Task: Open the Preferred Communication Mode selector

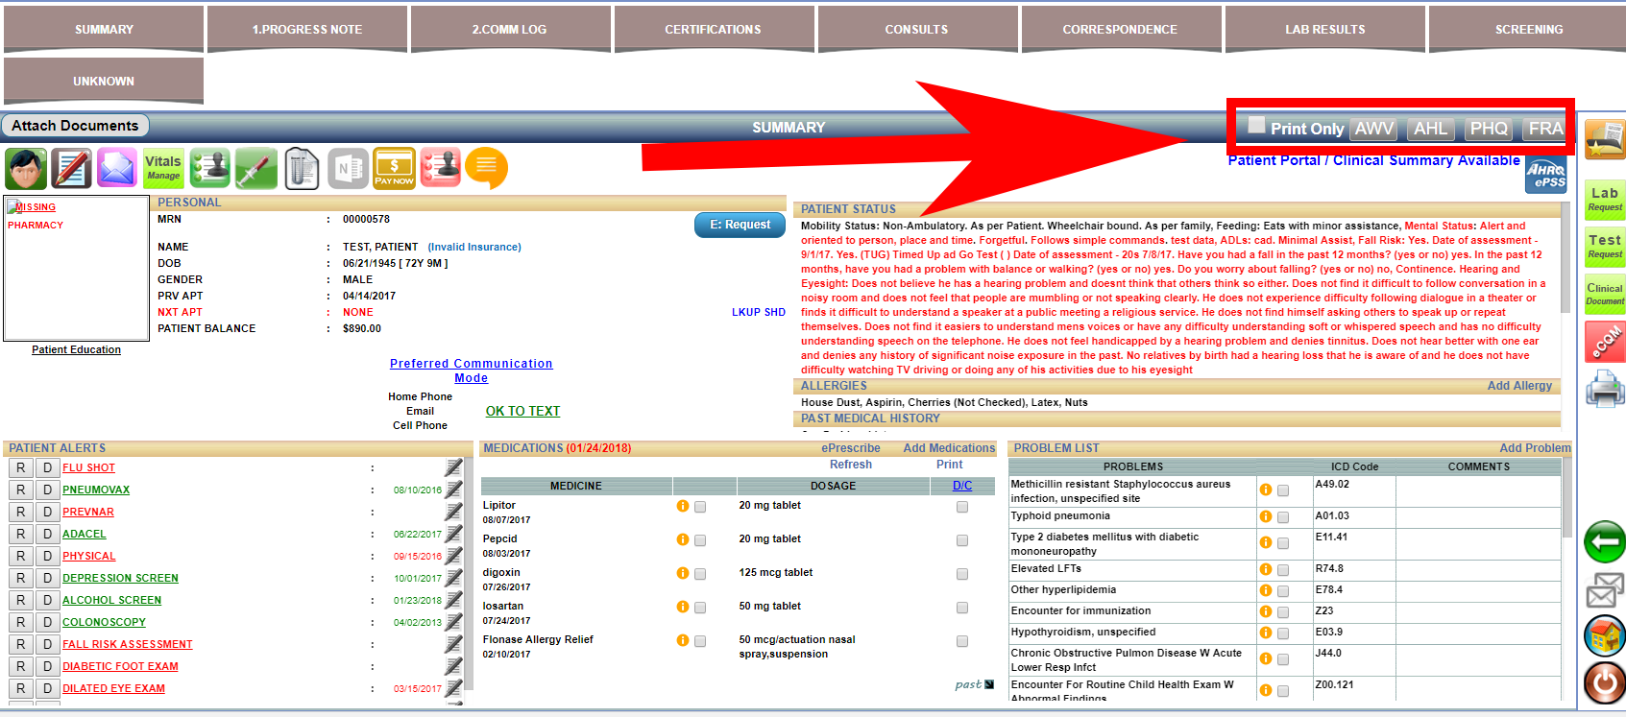Action: pyautogui.click(x=471, y=370)
